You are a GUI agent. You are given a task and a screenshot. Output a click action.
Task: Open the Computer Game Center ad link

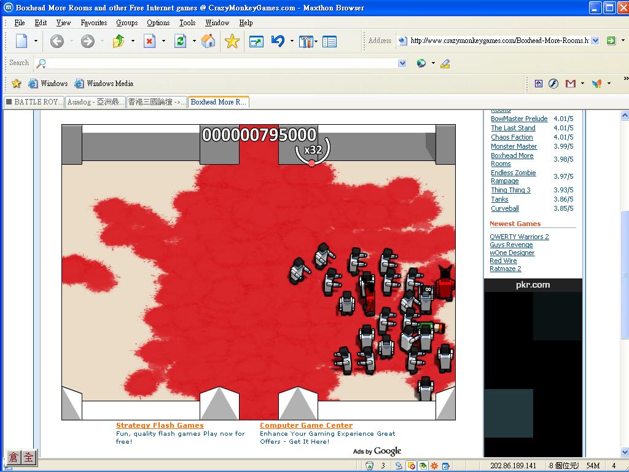click(x=306, y=425)
